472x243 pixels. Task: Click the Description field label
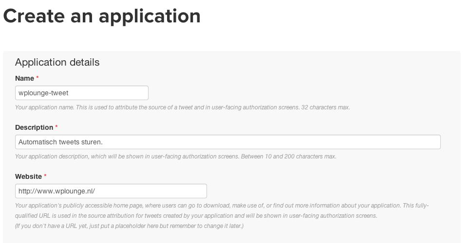tap(34, 127)
